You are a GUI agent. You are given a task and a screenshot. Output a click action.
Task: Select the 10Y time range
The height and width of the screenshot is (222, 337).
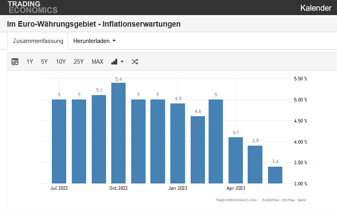coord(61,62)
